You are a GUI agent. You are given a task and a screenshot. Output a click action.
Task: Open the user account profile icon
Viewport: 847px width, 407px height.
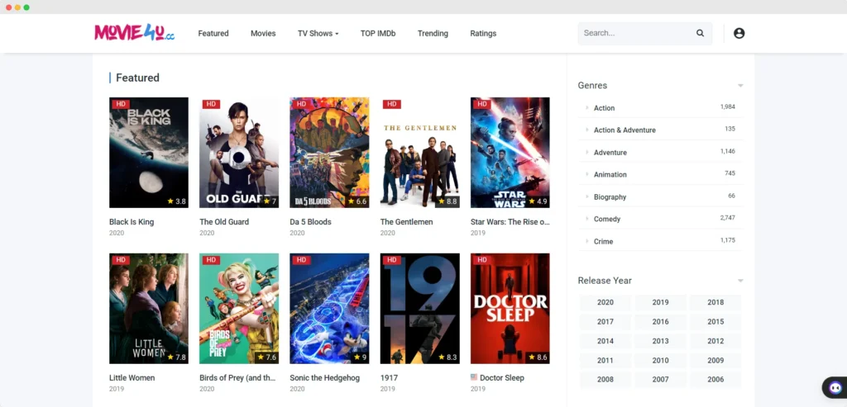739,33
